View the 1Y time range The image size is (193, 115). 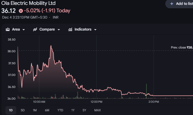73,110
